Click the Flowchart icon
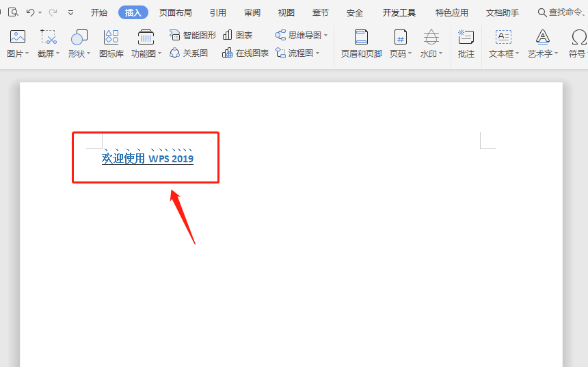 click(280, 53)
